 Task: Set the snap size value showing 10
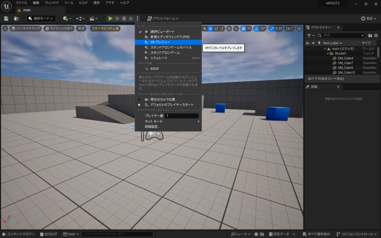pyautogui.click(x=249, y=28)
